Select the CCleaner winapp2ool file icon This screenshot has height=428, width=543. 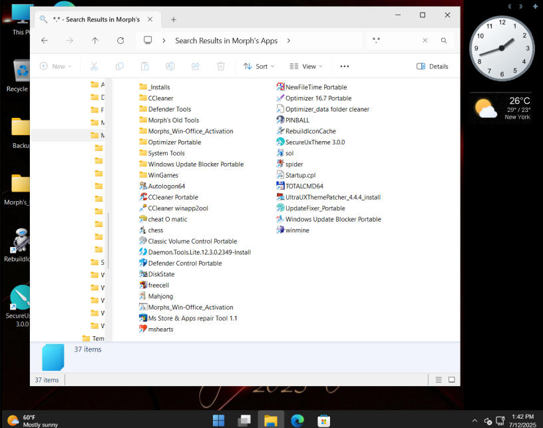(x=143, y=208)
